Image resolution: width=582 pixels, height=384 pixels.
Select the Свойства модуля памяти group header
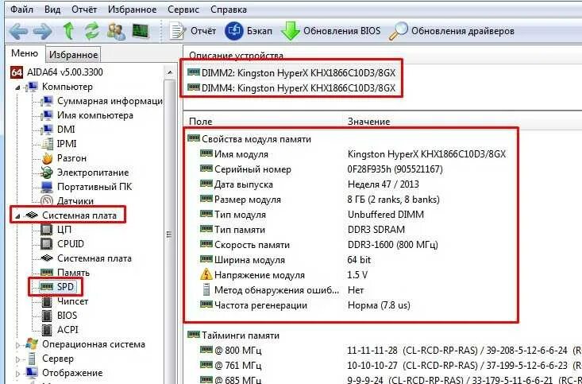249,139
